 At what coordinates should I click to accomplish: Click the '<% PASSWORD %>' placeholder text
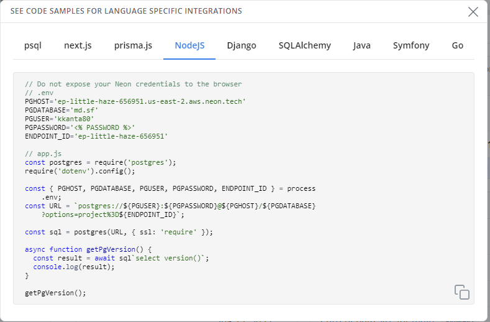click(x=103, y=127)
